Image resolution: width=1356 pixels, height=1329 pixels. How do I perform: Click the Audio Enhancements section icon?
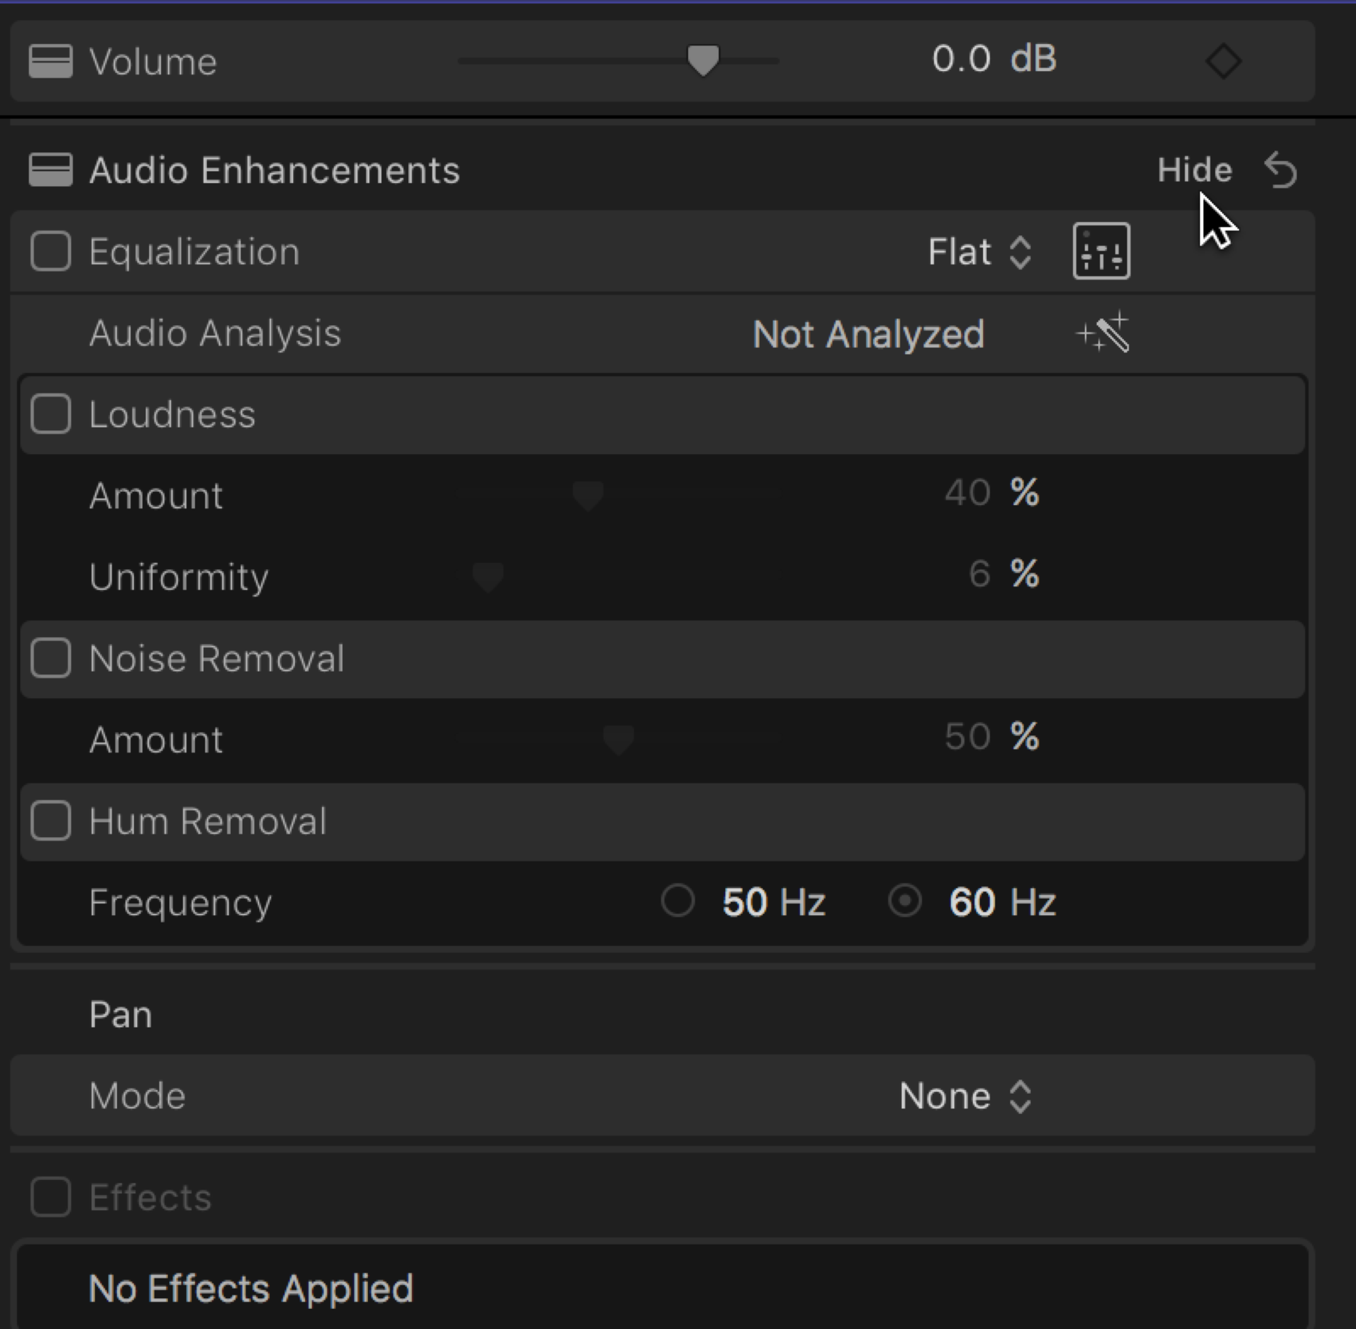pyautogui.click(x=50, y=170)
